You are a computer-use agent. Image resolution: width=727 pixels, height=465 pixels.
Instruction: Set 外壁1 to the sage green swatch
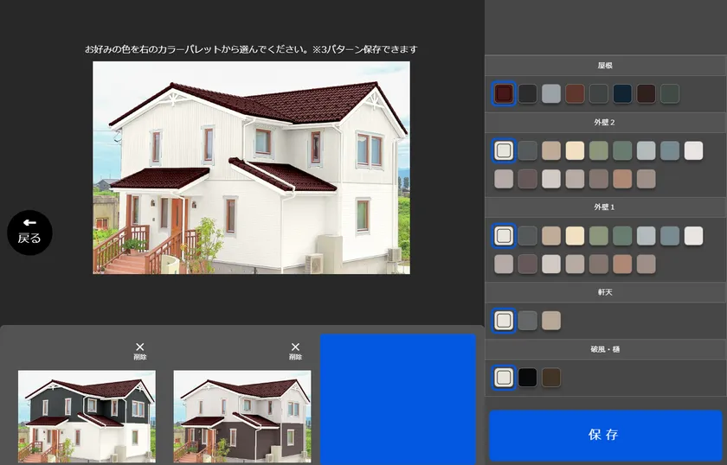(599, 236)
